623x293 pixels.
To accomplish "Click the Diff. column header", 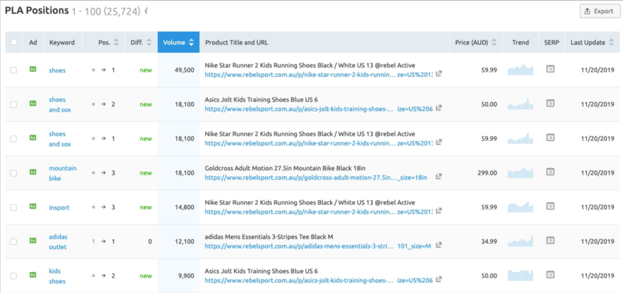I will click(x=141, y=42).
